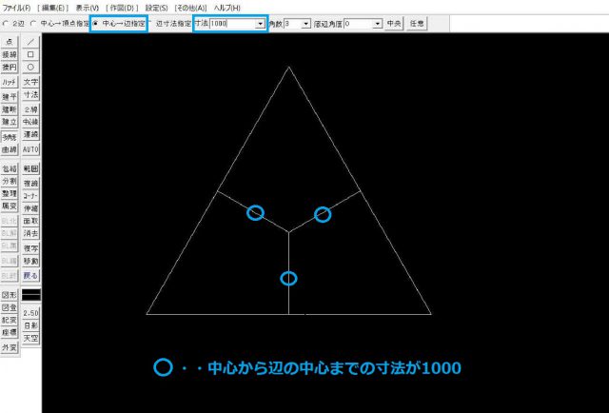The width and height of the screenshot is (609, 413).
Task: Expand the 角数 dropdown list
Action: pos(305,23)
